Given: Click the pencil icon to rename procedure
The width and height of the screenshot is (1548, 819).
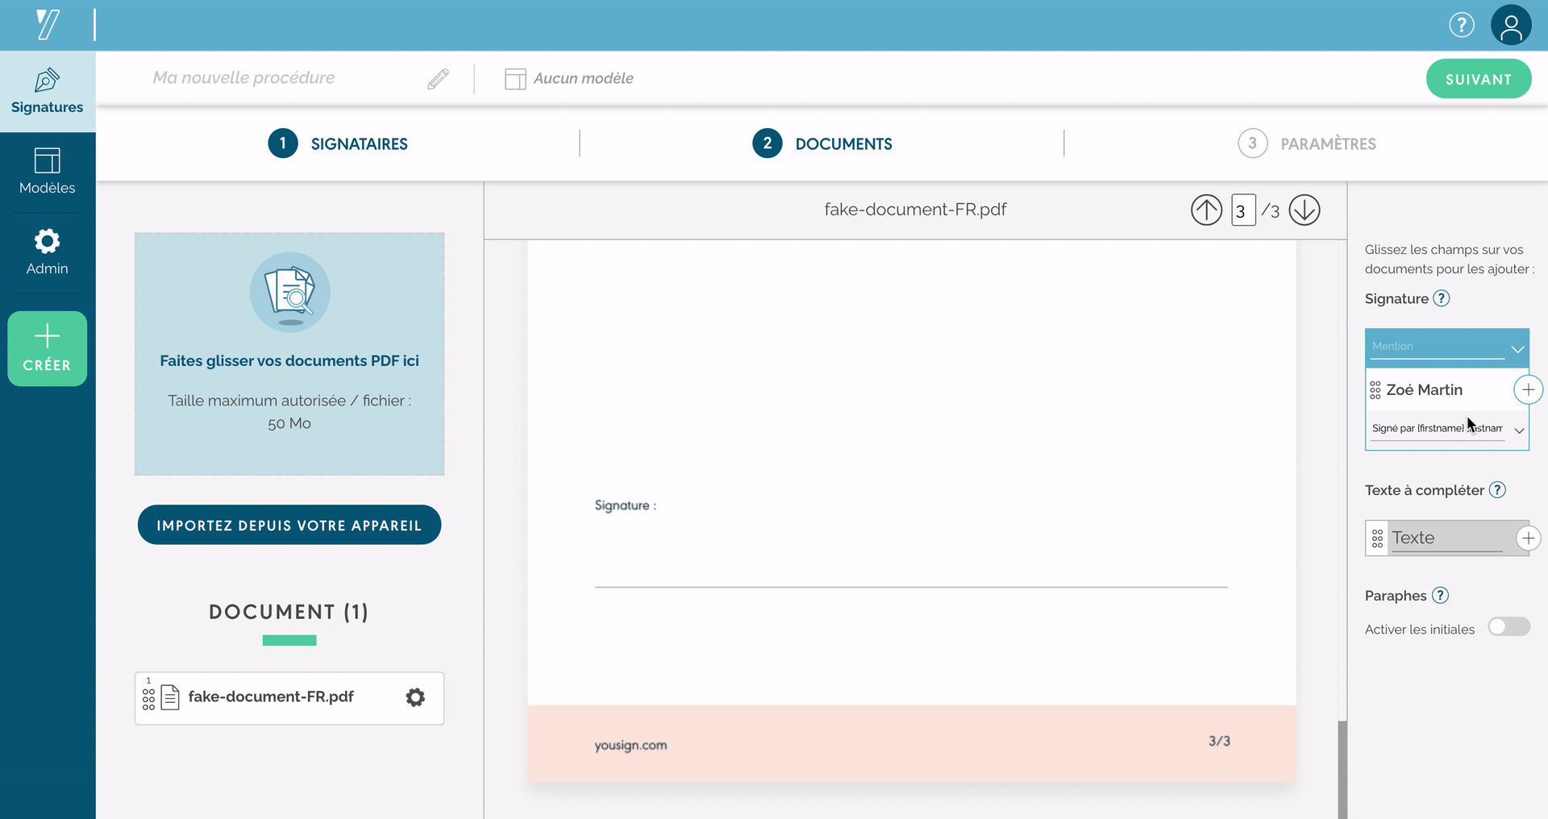Looking at the screenshot, I should [x=438, y=78].
